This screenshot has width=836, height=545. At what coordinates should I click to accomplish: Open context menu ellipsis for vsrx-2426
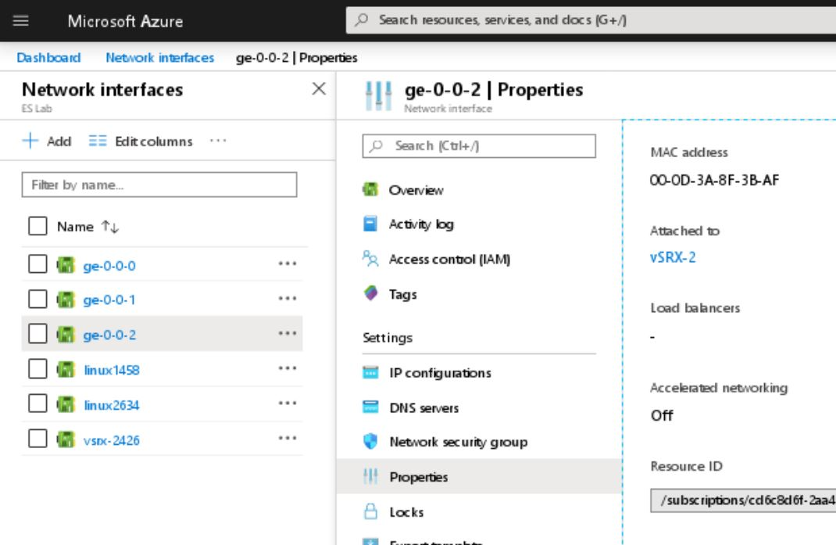288,438
